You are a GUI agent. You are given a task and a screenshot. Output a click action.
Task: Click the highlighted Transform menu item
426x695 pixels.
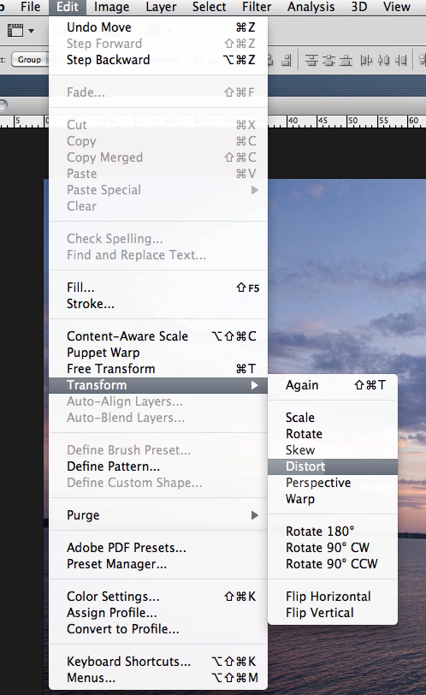coord(158,385)
